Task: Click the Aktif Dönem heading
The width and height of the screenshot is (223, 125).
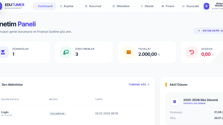Action: tap(179, 85)
